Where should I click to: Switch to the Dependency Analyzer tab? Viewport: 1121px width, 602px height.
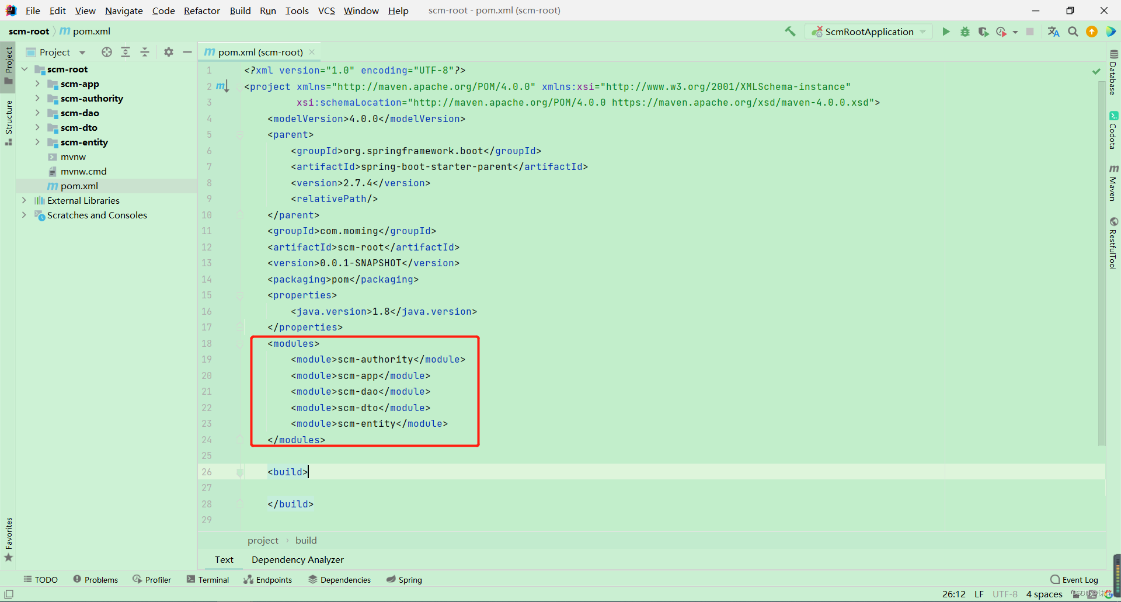point(298,559)
